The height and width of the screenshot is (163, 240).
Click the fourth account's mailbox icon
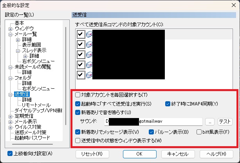pyautogui.click(x=89, y=65)
